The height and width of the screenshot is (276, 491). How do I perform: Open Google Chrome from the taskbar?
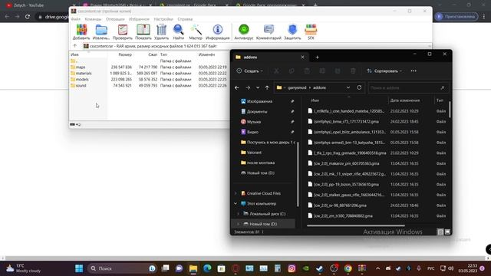point(348,268)
